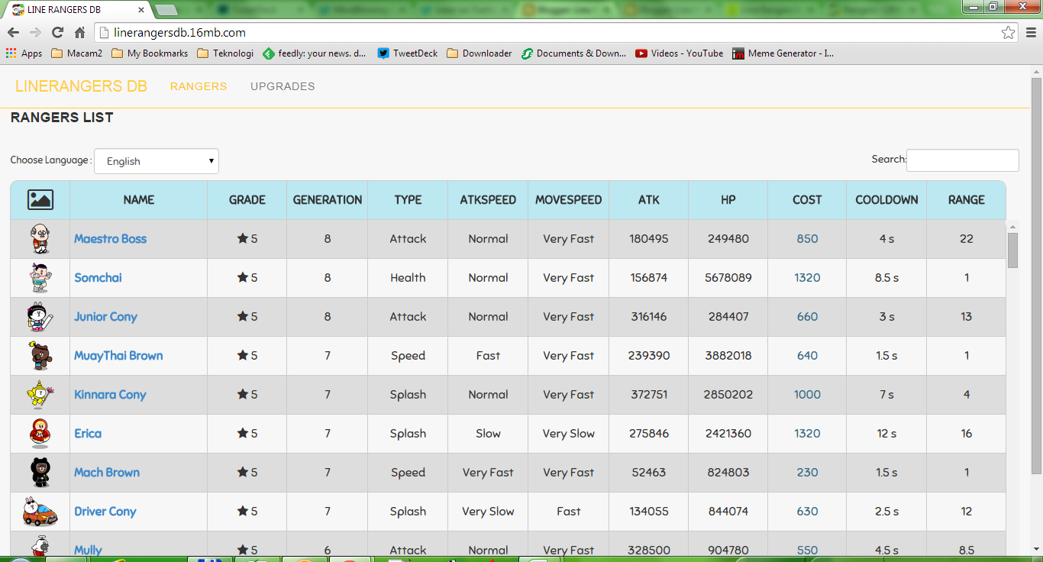Open the Macam2 bookmark folder
1043x562 pixels.
[x=76, y=53]
